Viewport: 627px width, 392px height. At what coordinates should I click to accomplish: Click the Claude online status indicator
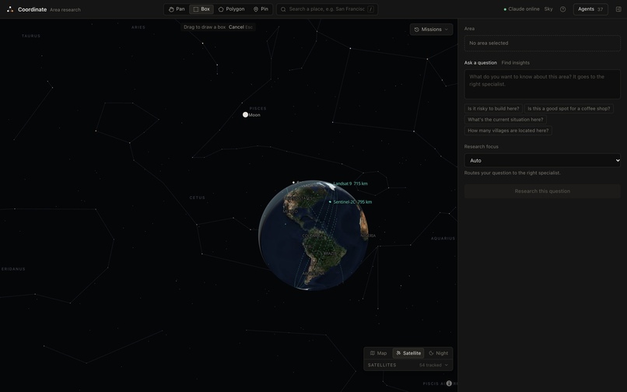point(521,9)
